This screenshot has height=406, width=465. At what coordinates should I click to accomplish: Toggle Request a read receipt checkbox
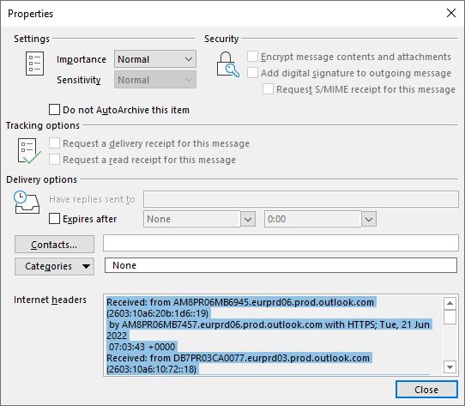click(x=54, y=160)
